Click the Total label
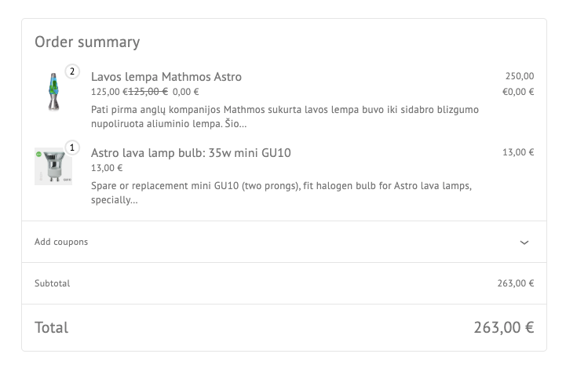 click(x=52, y=327)
